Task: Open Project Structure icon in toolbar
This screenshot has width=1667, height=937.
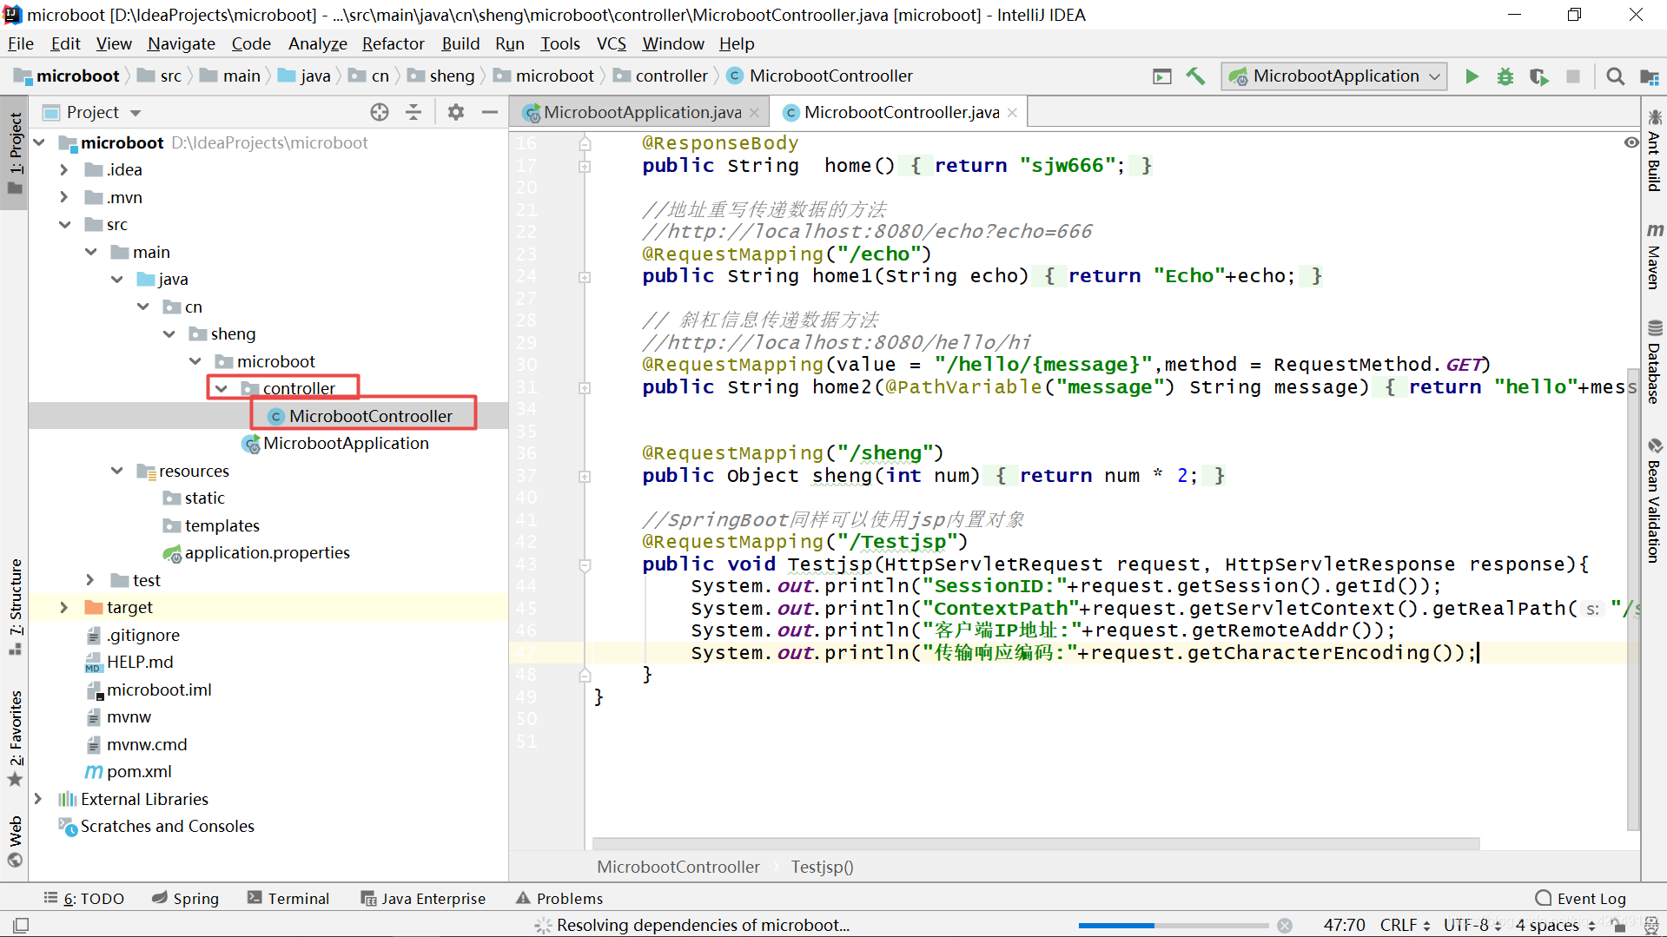Action: 1649,76
